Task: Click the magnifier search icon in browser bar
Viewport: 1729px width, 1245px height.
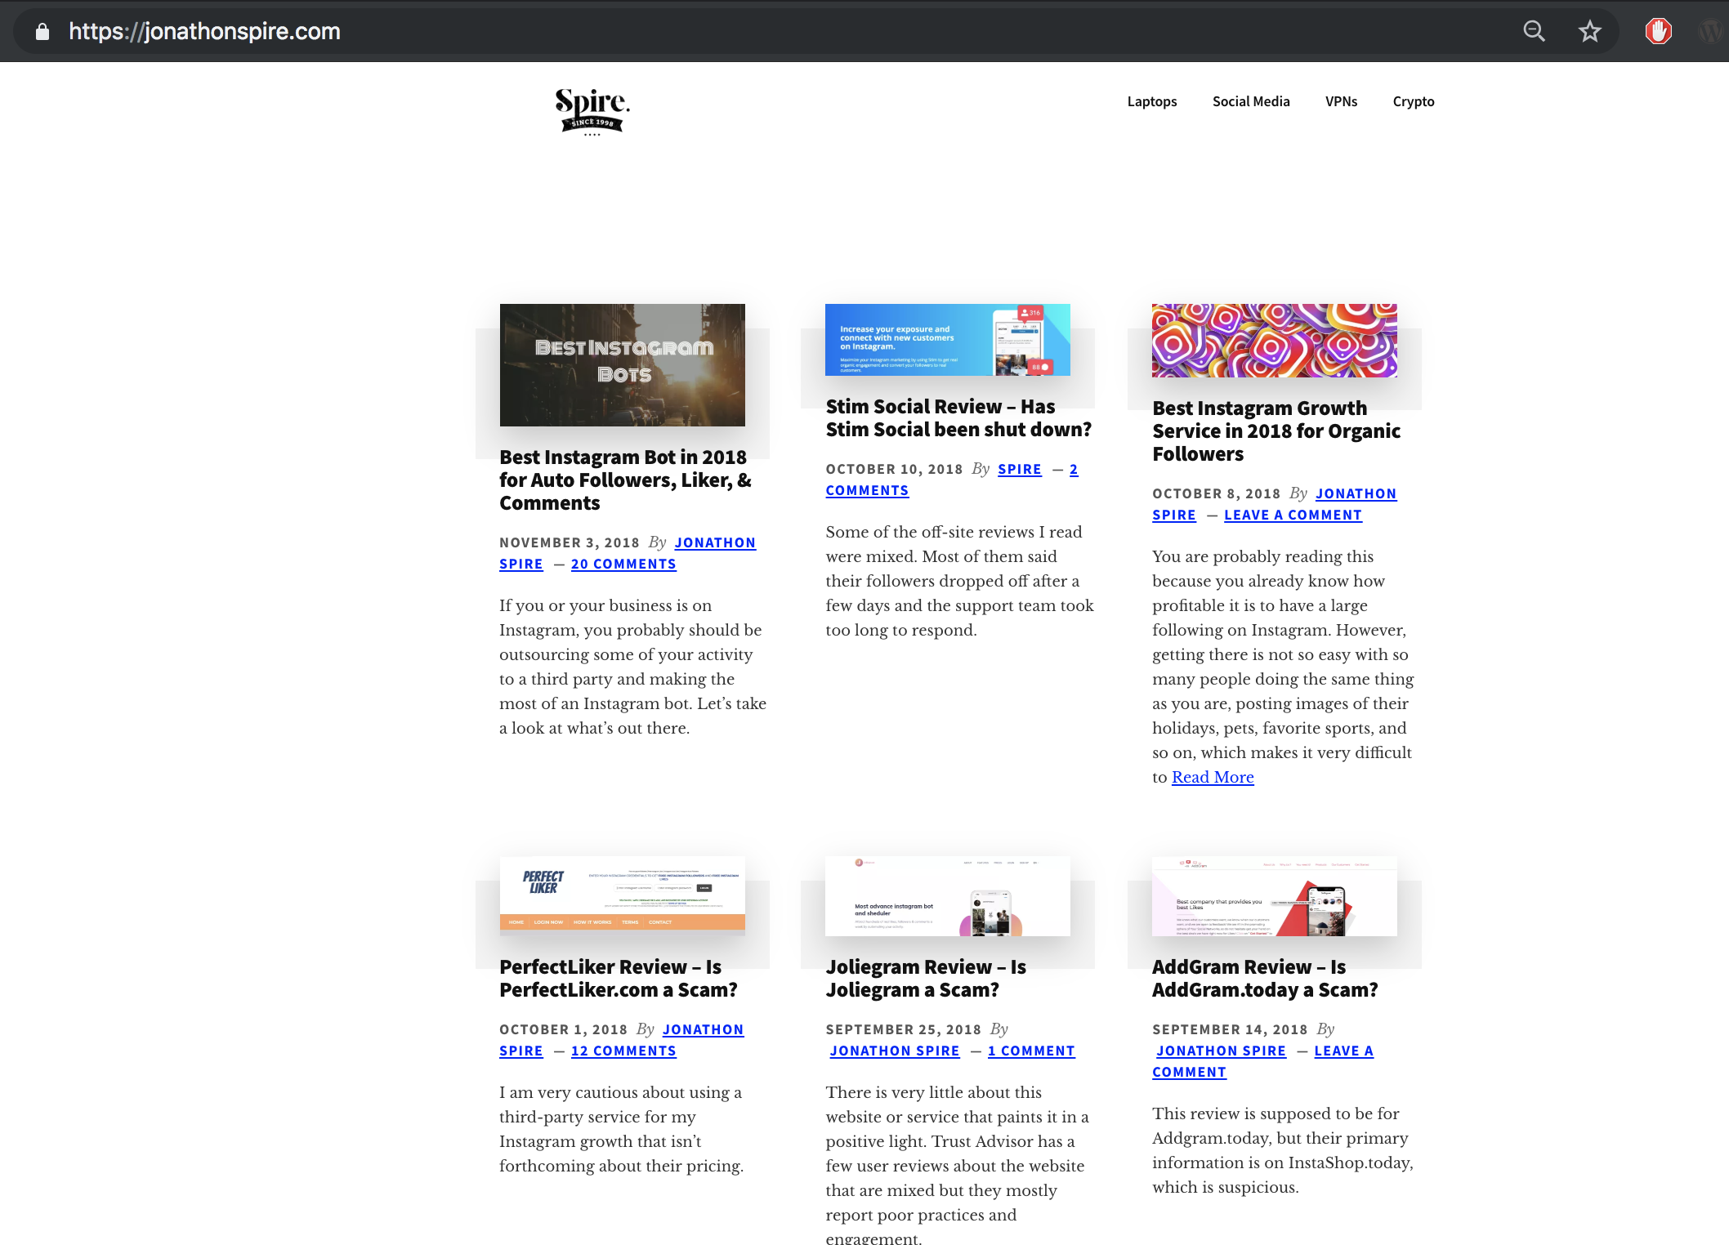Action: [1534, 32]
